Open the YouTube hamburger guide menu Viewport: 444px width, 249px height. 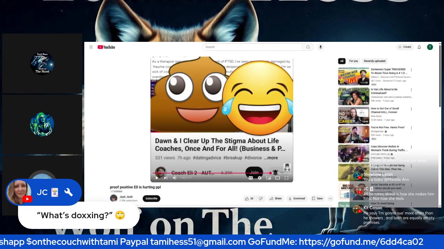pyautogui.click(x=91, y=47)
